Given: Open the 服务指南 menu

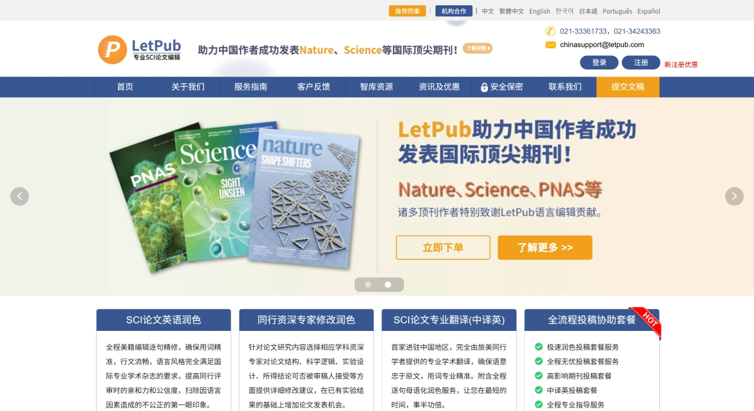Looking at the screenshot, I should click(251, 87).
